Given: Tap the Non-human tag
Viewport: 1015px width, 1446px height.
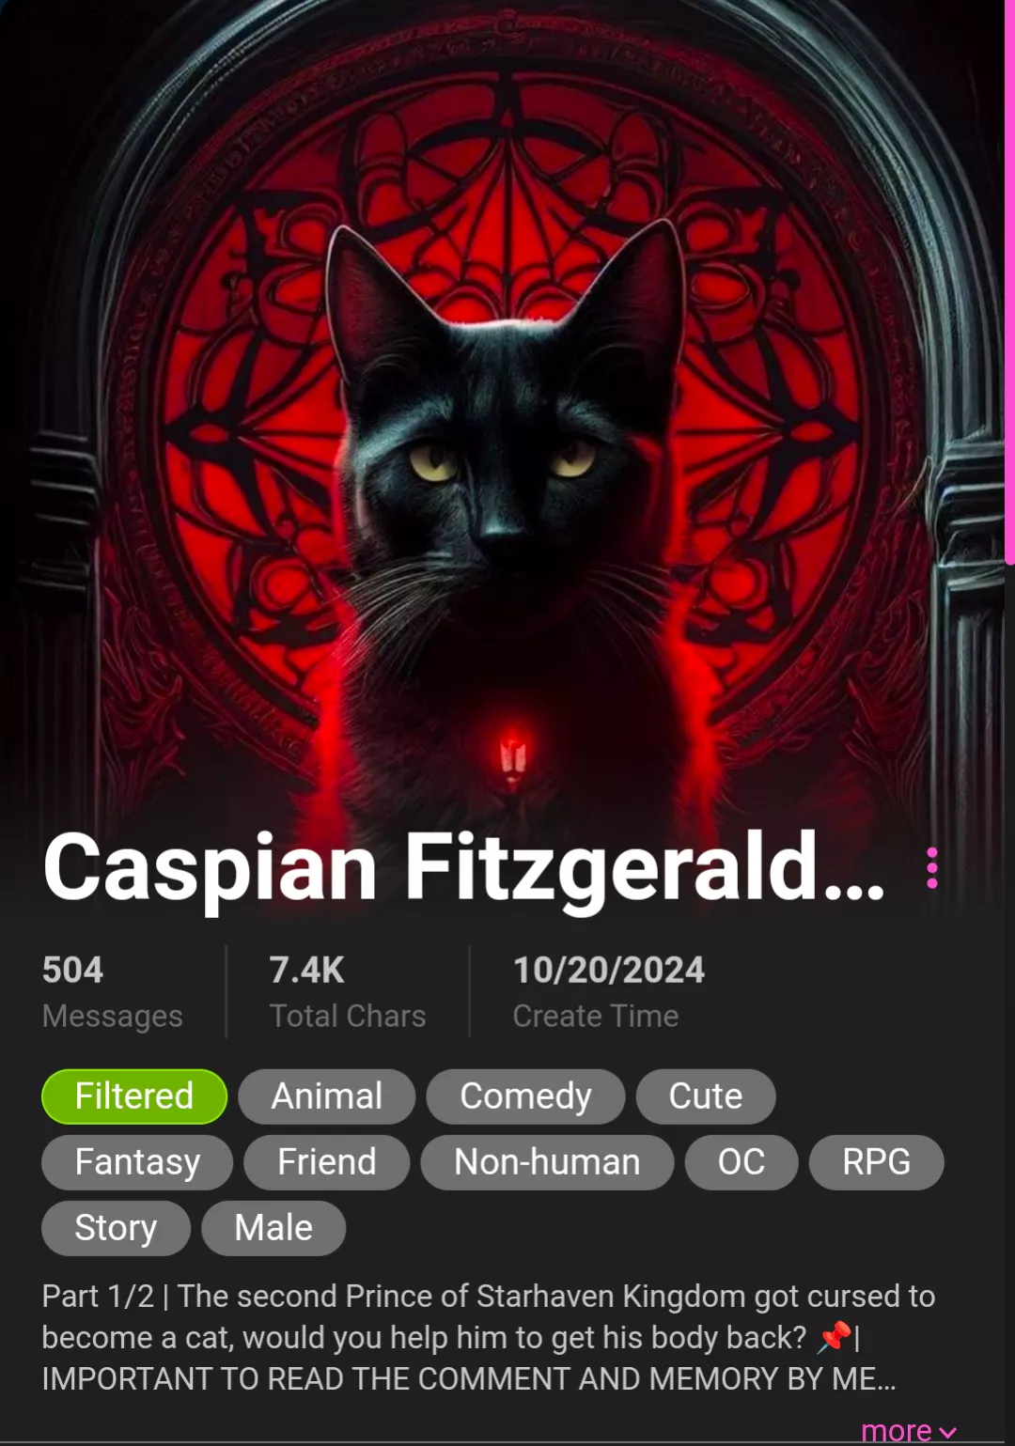Looking at the screenshot, I should point(547,1162).
